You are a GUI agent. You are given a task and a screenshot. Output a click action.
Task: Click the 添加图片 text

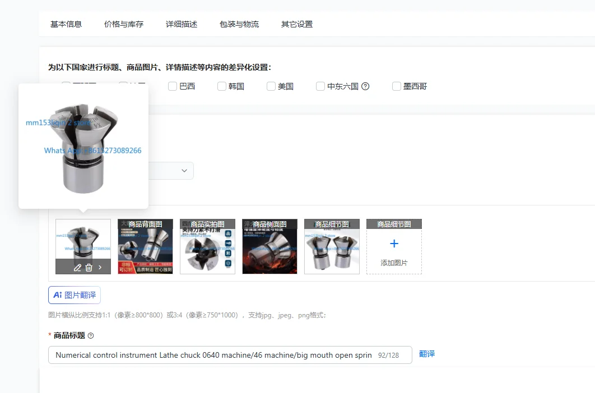pos(394,263)
